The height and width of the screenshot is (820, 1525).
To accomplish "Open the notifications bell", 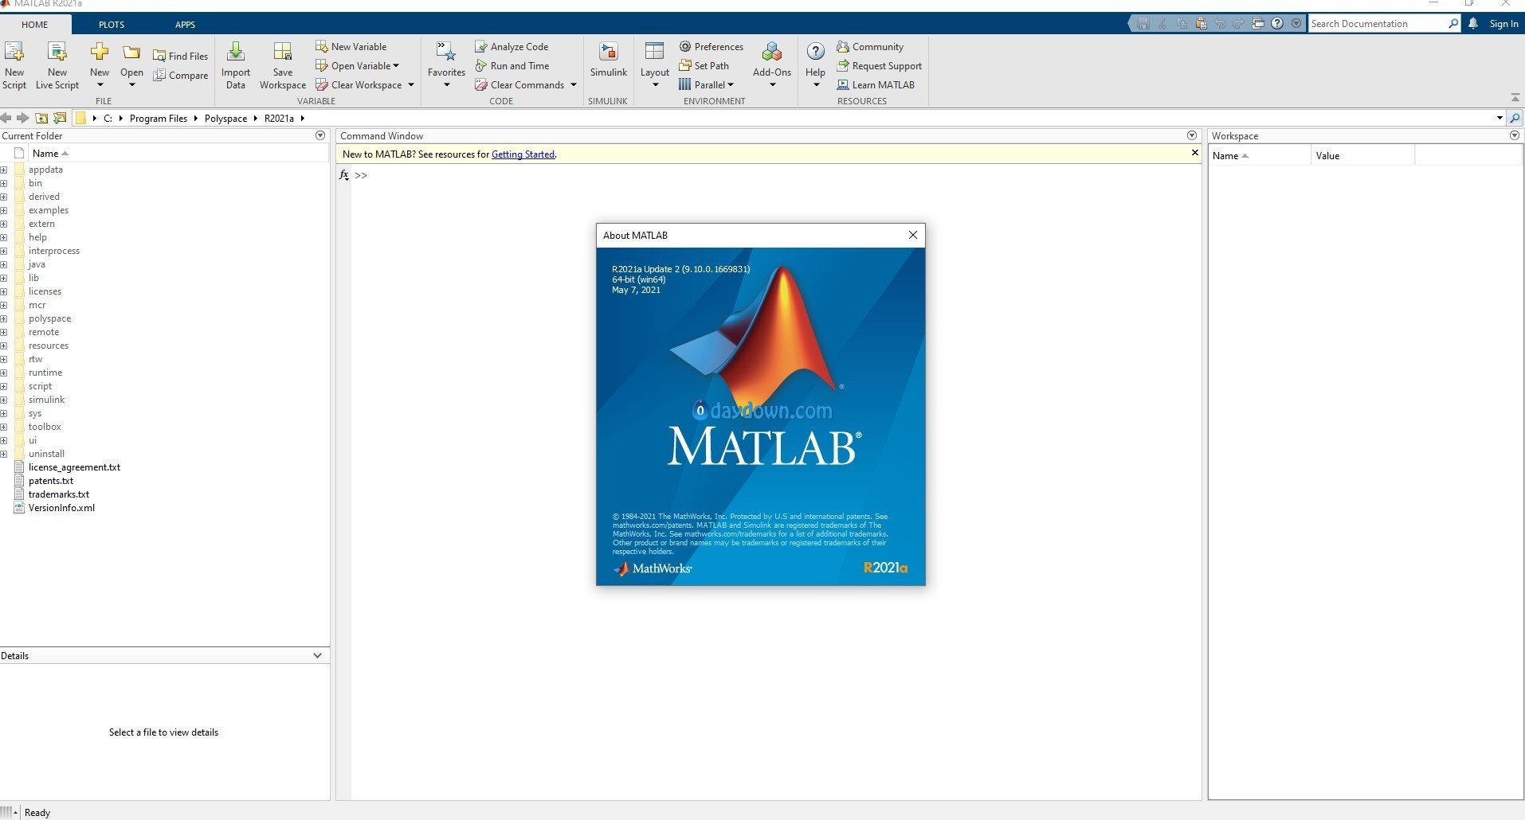I will 1473,23.
